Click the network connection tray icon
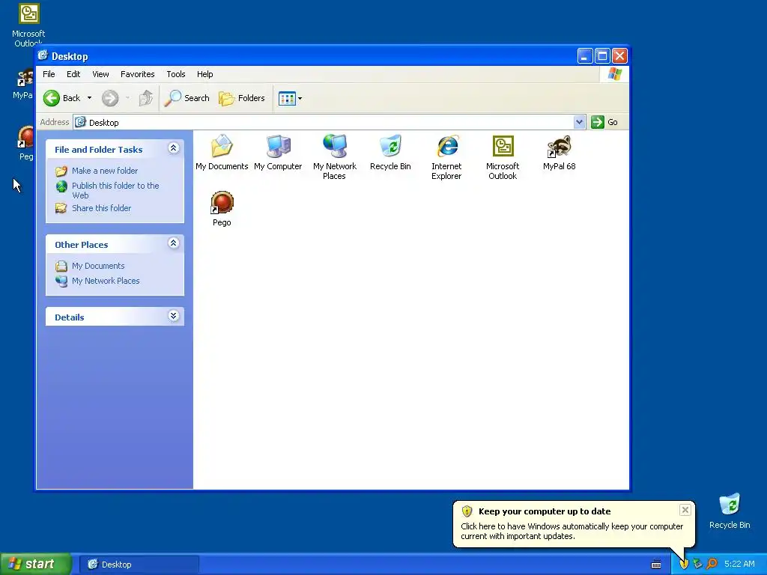The image size is (767, 575). pos(697,564)
